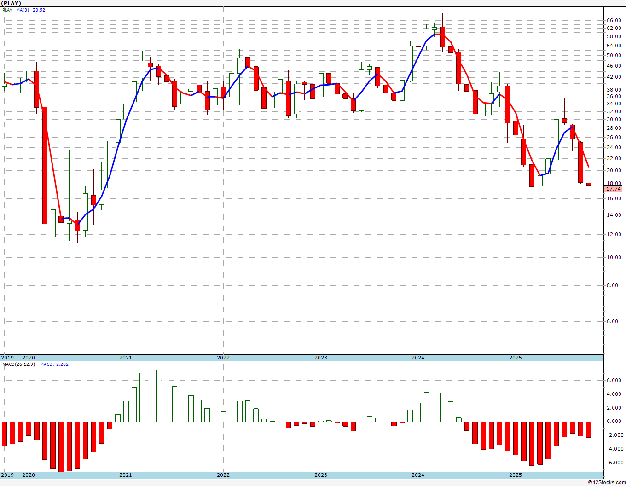The height and width of the screenshot is (486, 626).
Task: Select "2020" on the bottom MACD time axis
Action: click(29, 475)
